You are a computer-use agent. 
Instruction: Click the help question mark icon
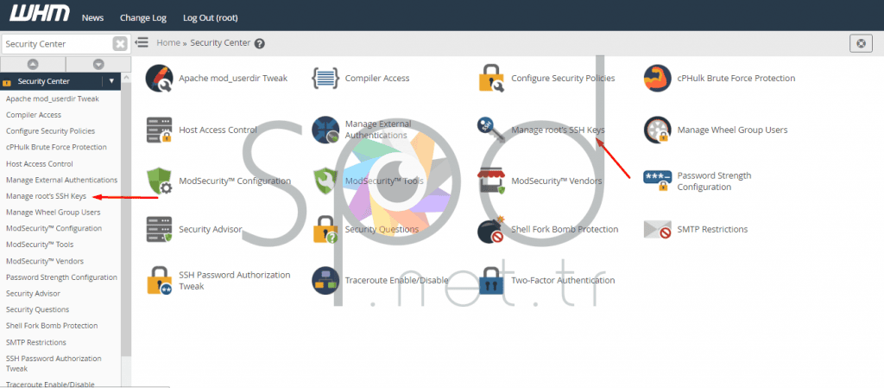(259, 43)
